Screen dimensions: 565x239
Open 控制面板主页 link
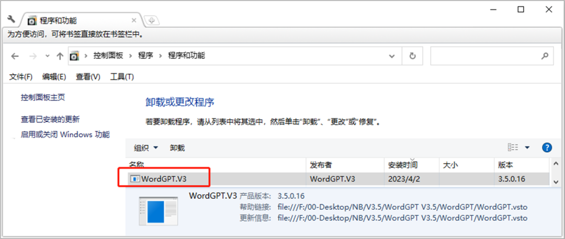coord(43,98)
